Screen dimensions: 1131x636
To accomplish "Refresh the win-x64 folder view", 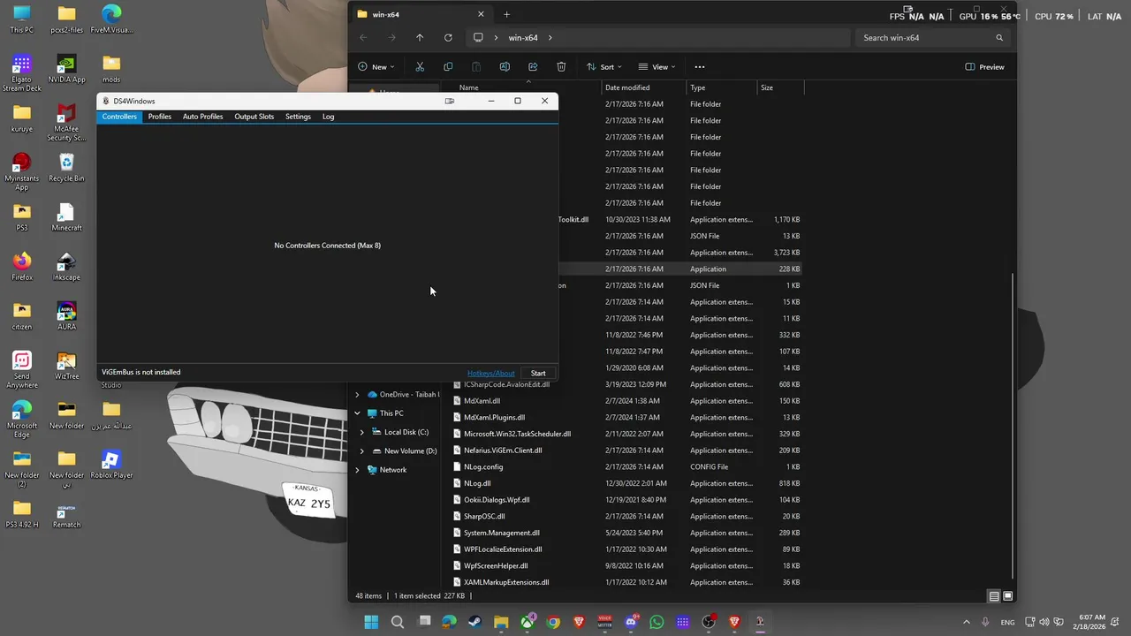I will pyautogui.click(x=448, y=38).
